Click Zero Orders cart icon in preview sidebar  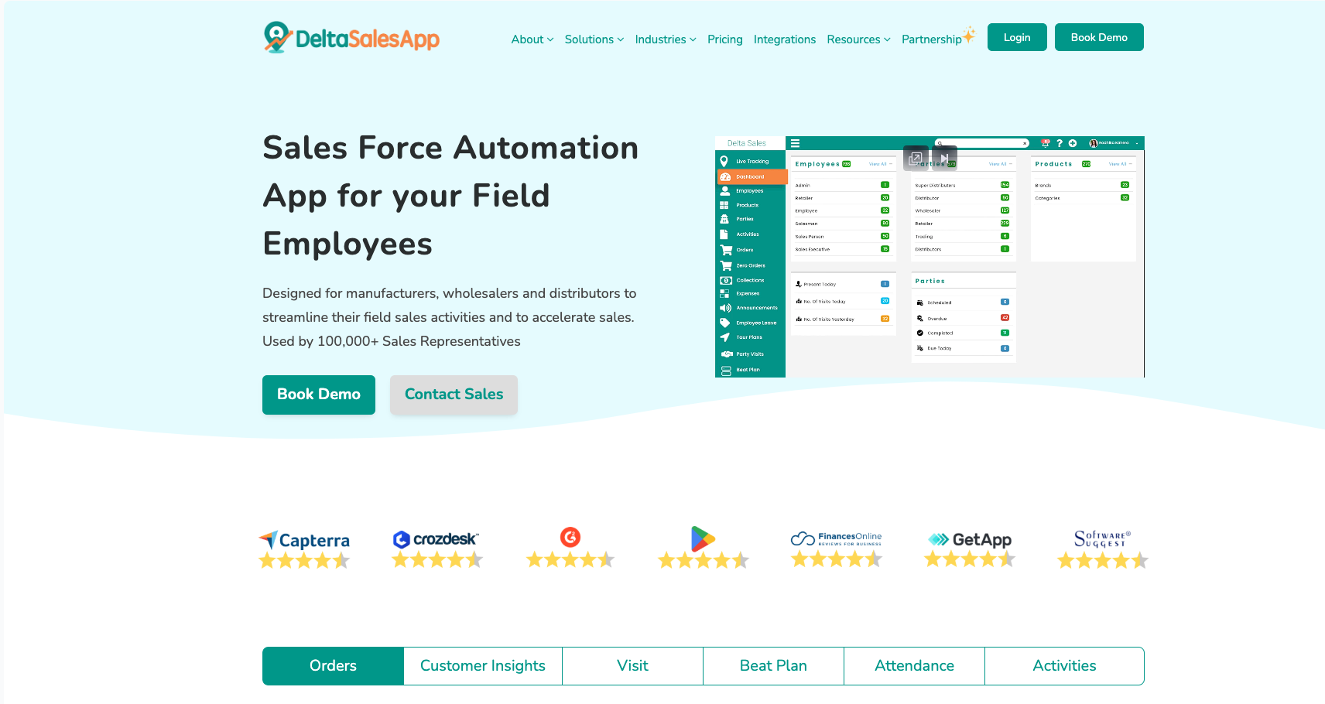pyautogui.click(x=726, y=265)
